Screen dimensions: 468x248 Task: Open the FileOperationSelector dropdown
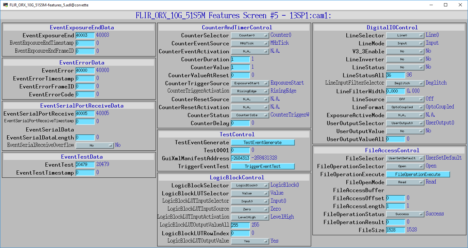(405, 166)
